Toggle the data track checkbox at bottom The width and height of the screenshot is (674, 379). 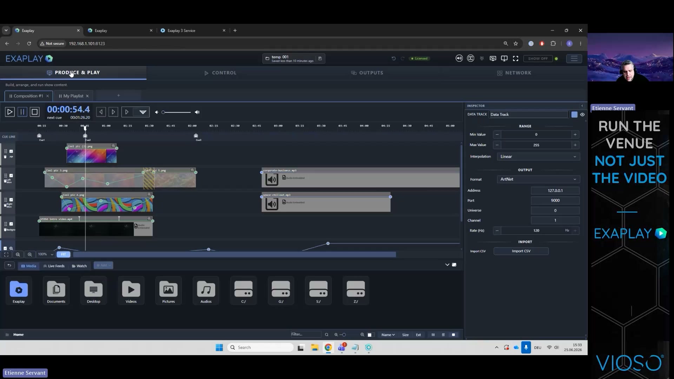tap(5, 248)
